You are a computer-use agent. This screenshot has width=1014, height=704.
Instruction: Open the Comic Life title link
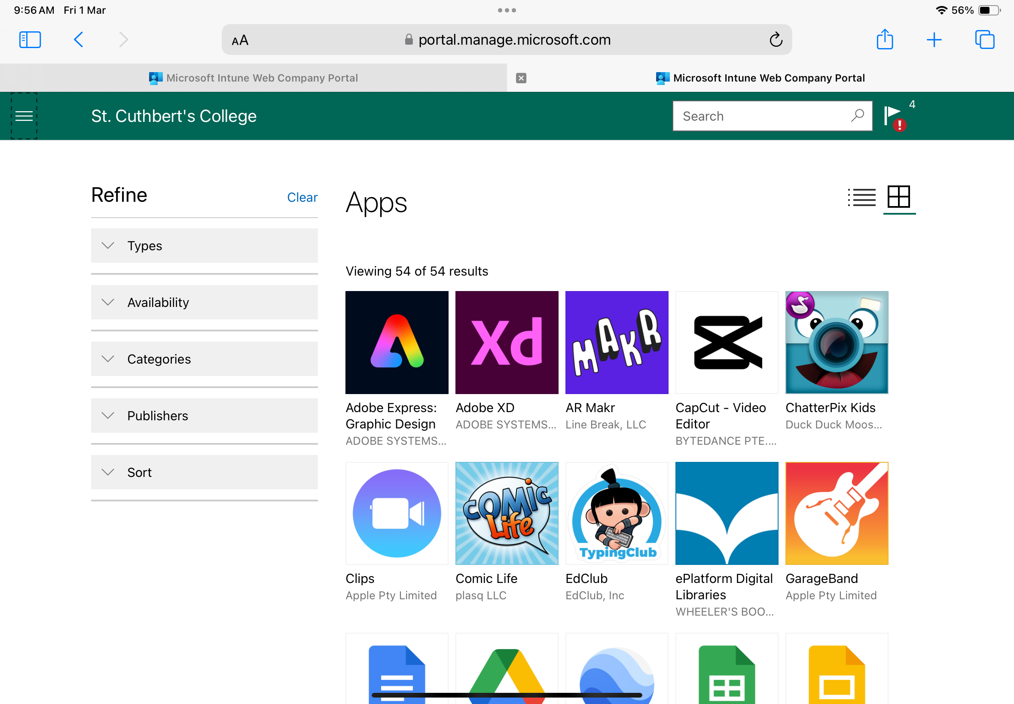point(486,578)
